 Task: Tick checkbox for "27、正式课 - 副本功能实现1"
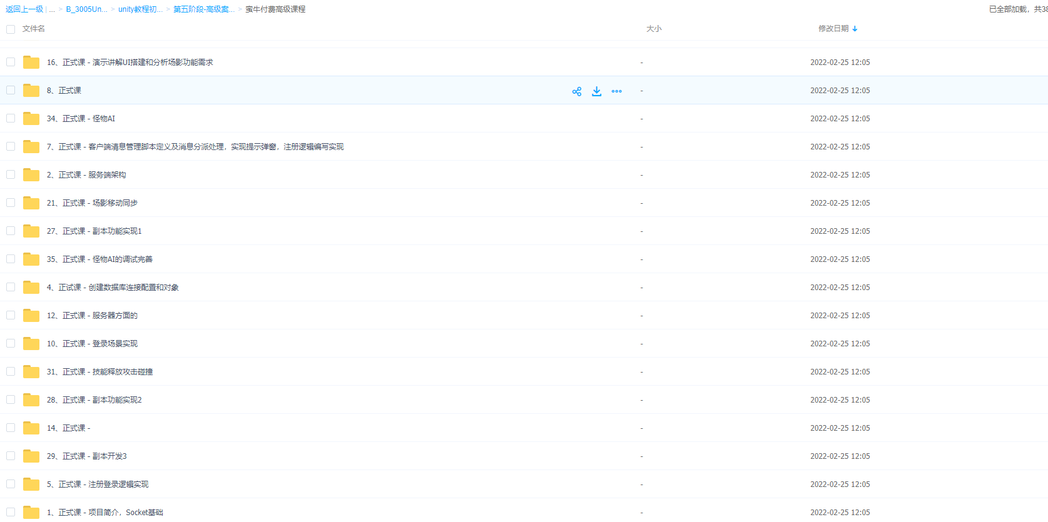pos(11,231)
